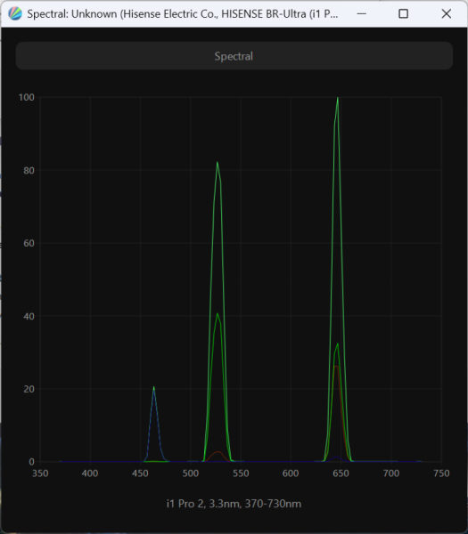Click the green peak apex near 527nm at 82
This screenshot has height=534, width=468.
(218, 163)
